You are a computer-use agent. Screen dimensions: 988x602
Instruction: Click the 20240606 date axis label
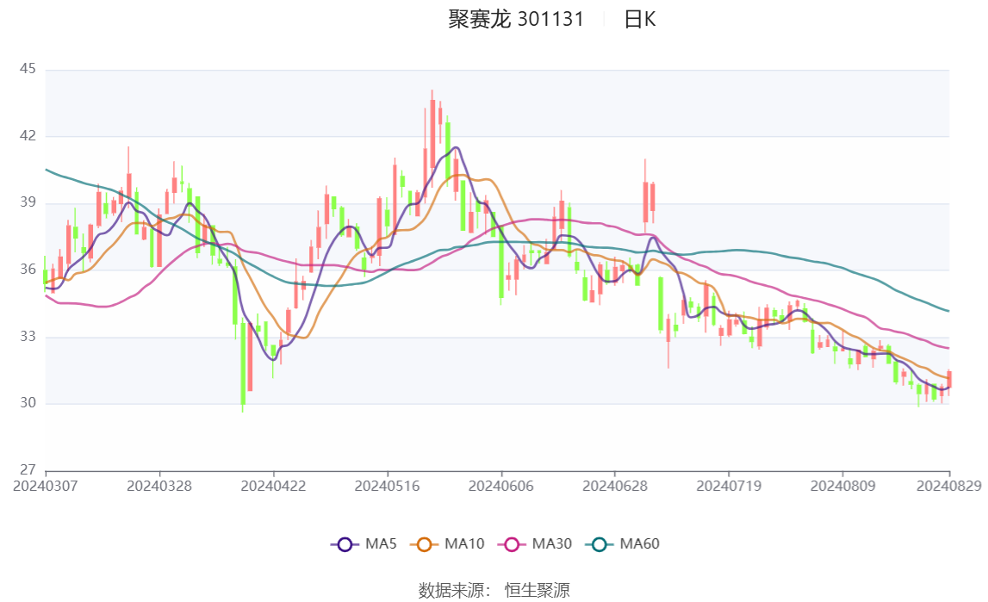(x=501, y=486)
